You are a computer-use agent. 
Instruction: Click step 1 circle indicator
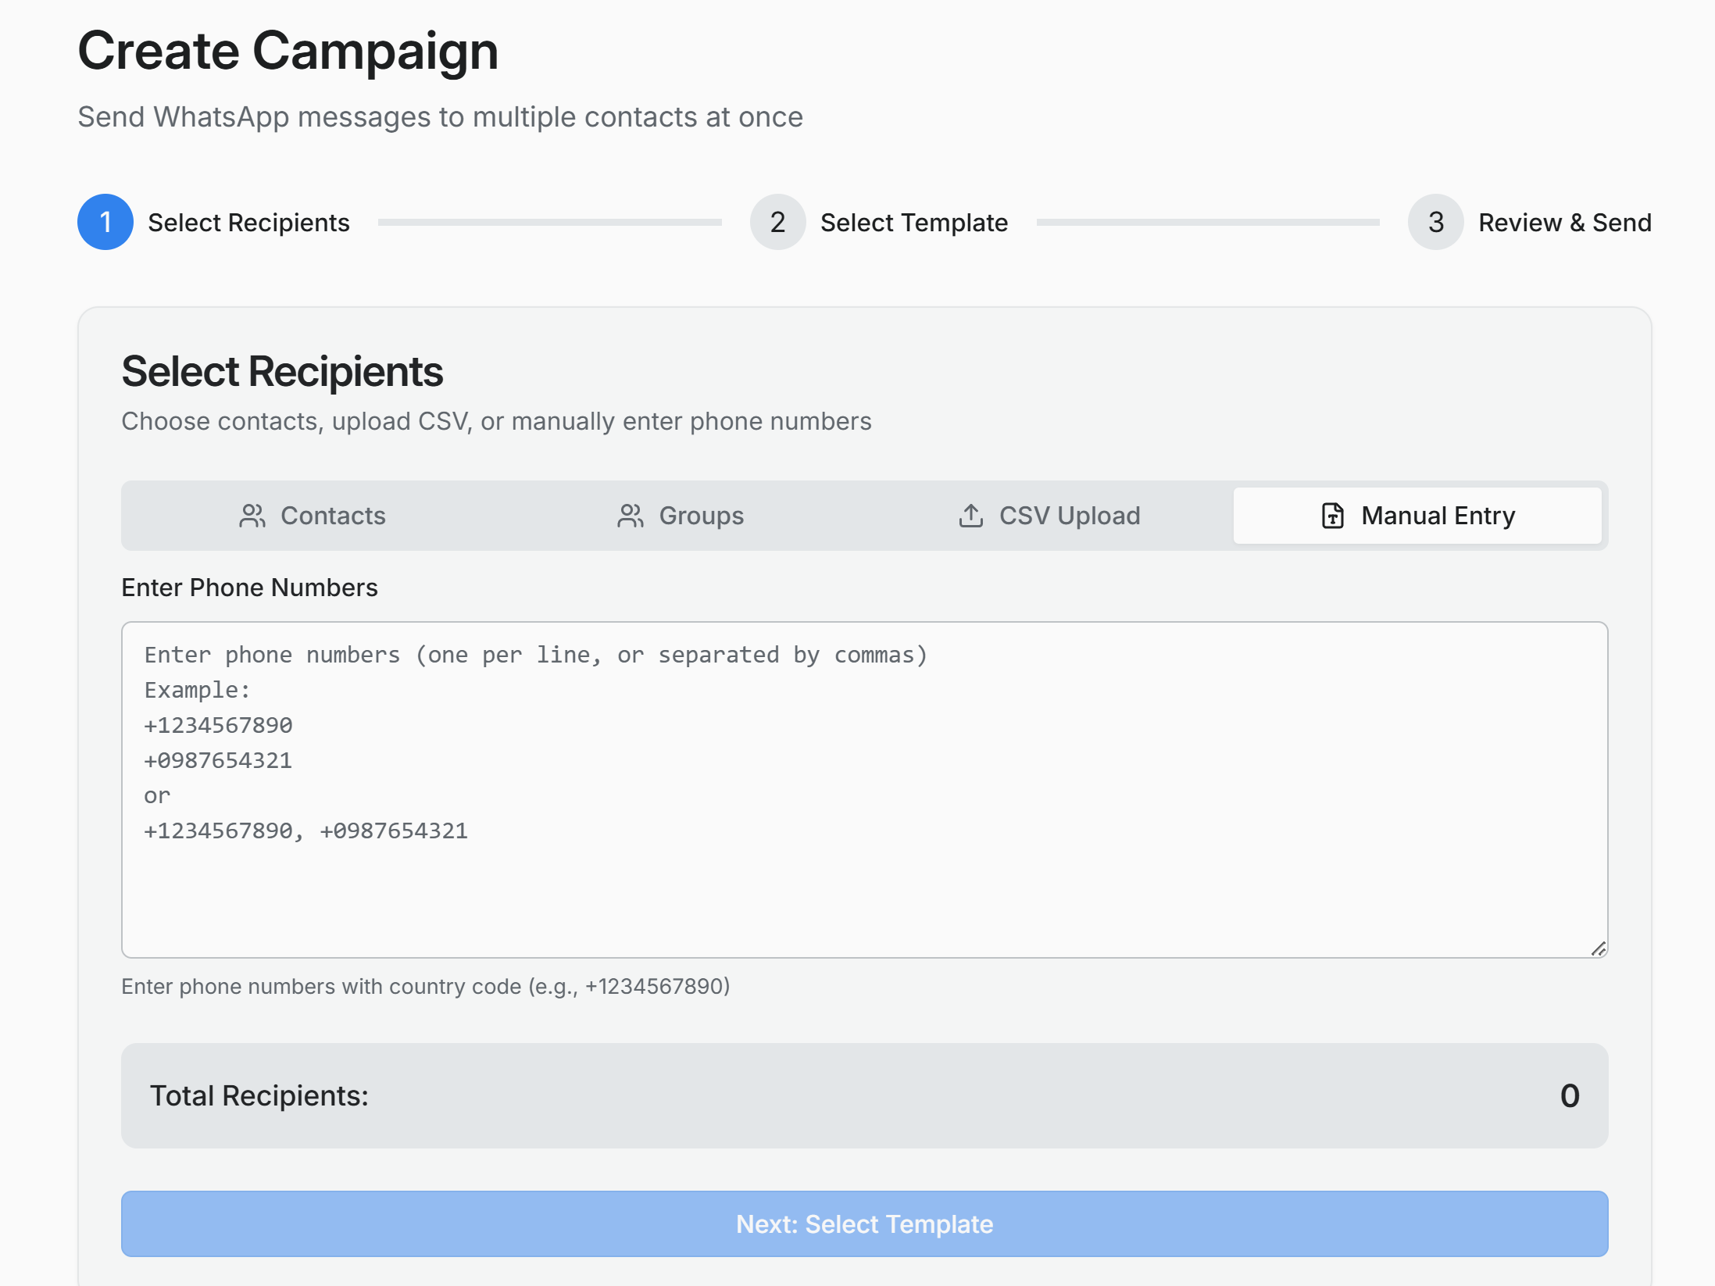(105, 222)
